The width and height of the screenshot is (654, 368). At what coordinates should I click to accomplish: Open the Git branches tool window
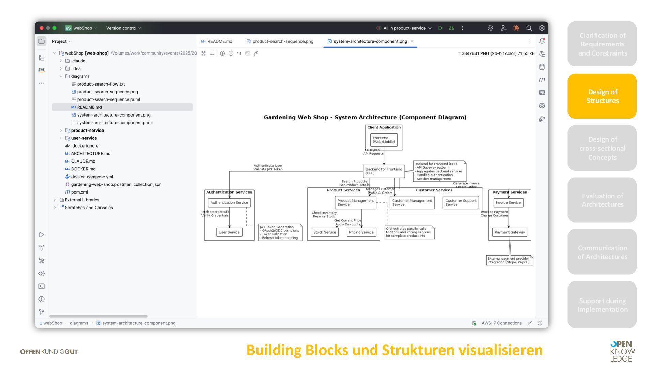click(42, 312)
